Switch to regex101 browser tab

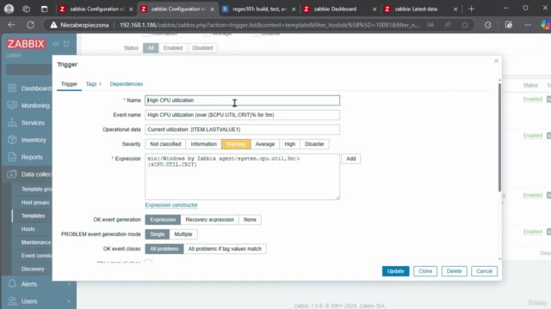coord(260,9)
